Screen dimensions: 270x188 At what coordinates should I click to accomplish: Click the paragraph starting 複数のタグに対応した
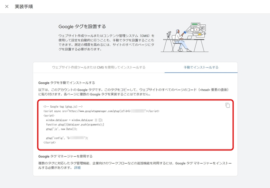pos(135,166)
